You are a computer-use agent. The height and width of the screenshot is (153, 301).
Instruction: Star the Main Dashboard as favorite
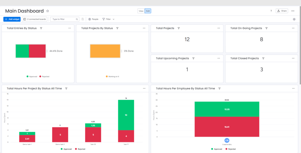click(48, 11)
